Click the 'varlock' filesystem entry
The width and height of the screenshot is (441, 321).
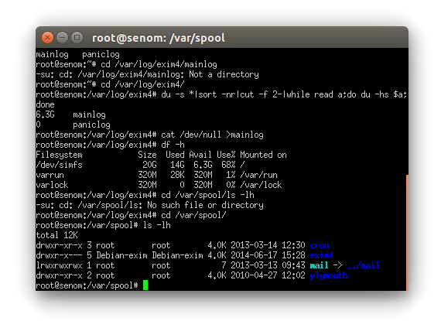(x=52, y=185)
